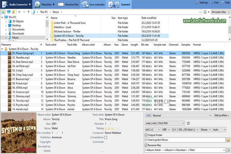
Task: Open the All audio files filter dropdown
Action: click(x=220, y=12)
